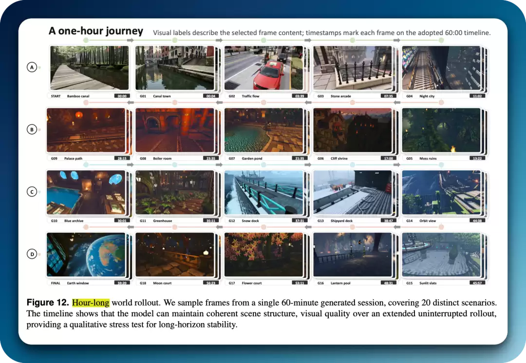Select the Traffic flow red car frame
The image size is (526, 363).
click(263, 68)
